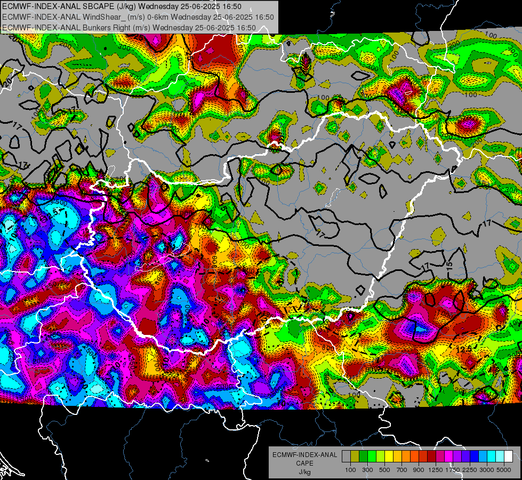Screen dimensions: 522x480
Task: Select the lime yellow-green legend swatch
Action: tap(380, 457)
